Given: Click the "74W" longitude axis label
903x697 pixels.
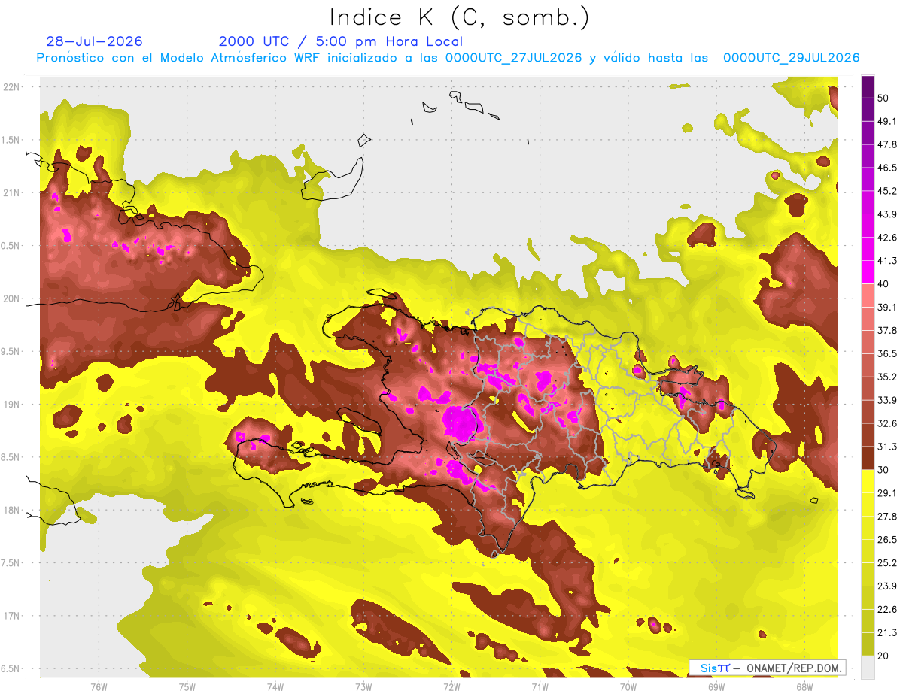Looking at the screenshot, I should (x=275, y=686).
